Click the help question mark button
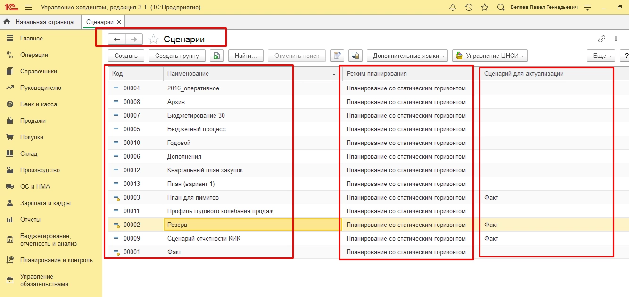629x297 pixels. pyautogui.click(x=624, y=56)
